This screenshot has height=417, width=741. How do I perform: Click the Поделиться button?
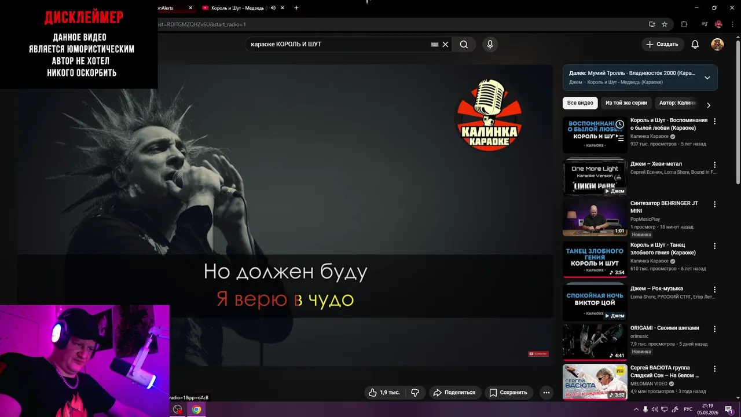454,392
